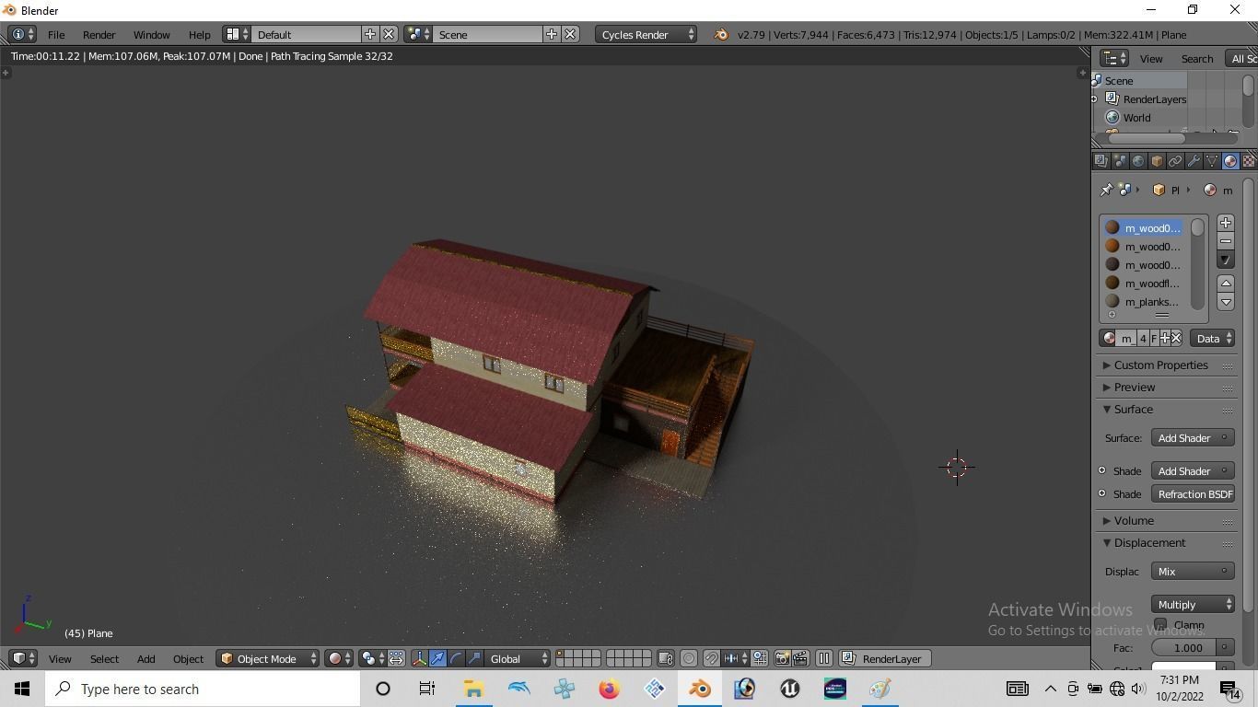This screenshot has height=707, width=1258.
Task: Open the viewport Select menu
Action: (104, 658)
